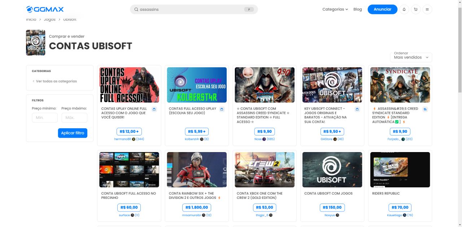Click the Jogos breadcrumb

pos(50,19)
